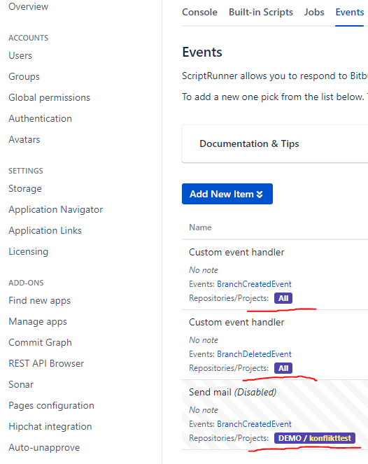Screen dimensions: 368x464
Task: Click the DEMO / konflikttest badge
Action: pos(315,438)
